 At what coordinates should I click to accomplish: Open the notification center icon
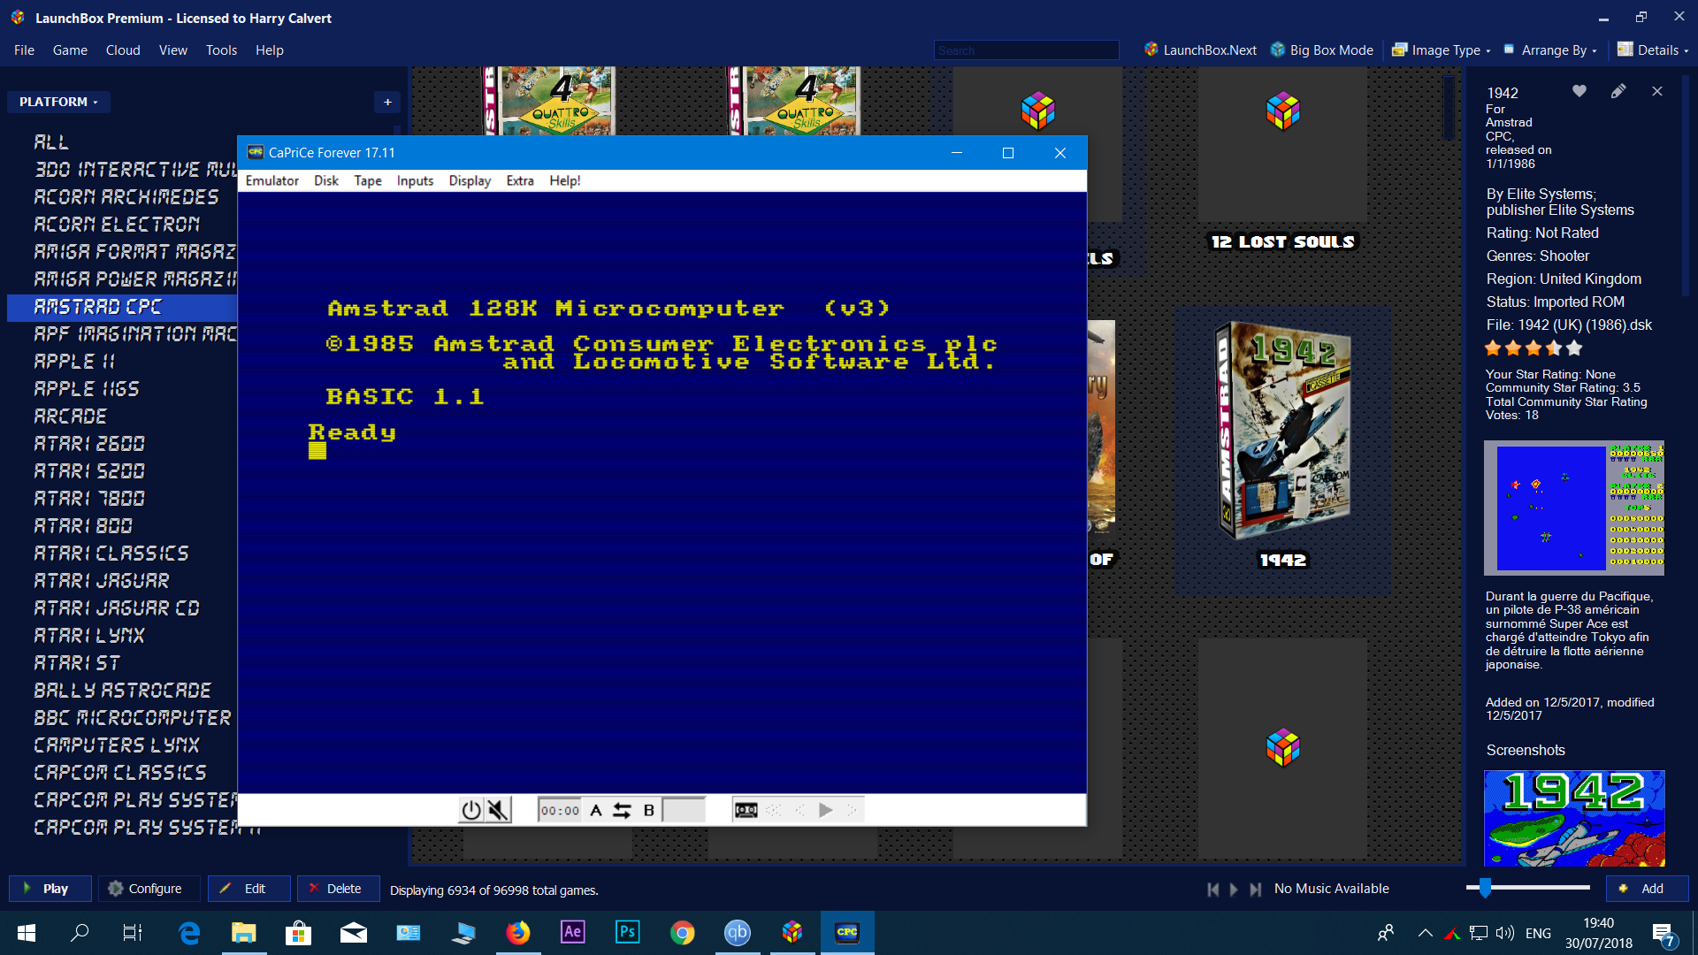click(1664, 934)
